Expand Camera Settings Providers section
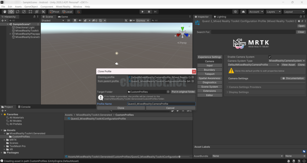This screenshot has width=307, height=163. click(x=245, y=87)
